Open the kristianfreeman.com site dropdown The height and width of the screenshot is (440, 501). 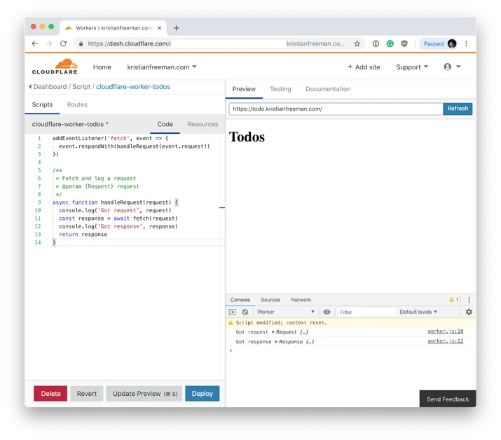pos(162,67)
